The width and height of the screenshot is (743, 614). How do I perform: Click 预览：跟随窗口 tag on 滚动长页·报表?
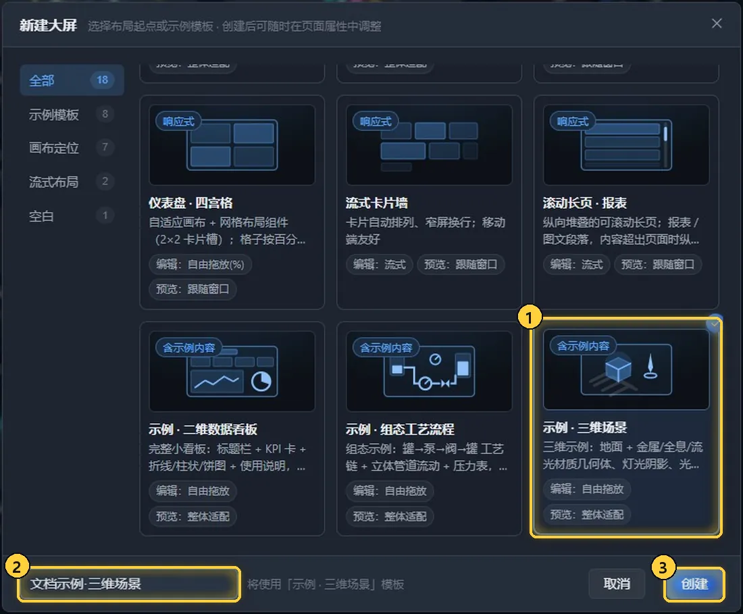click(658, 264)
